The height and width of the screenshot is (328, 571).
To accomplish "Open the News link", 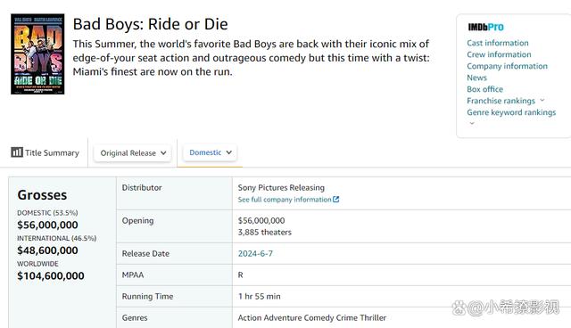I will tap(476, 78).
